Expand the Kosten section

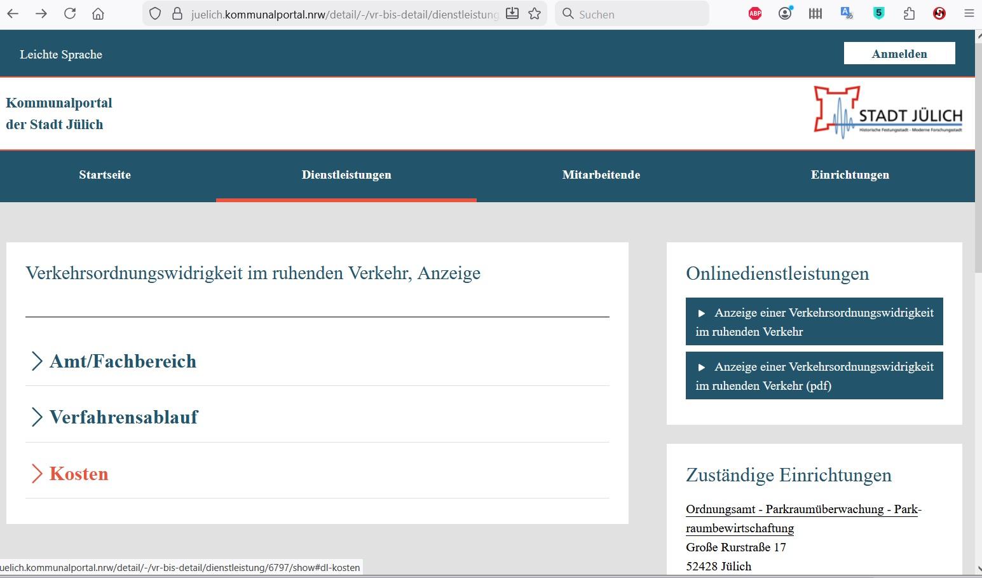tap(79, 474)
